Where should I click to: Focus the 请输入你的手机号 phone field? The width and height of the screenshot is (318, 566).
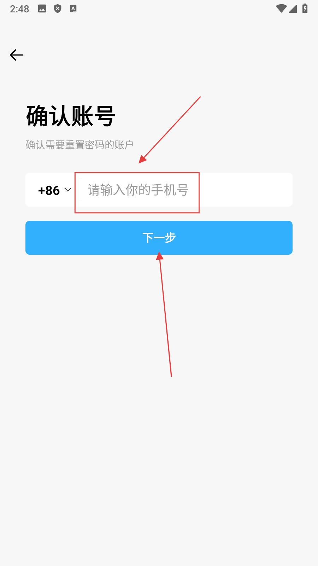[x=186, y=190]
